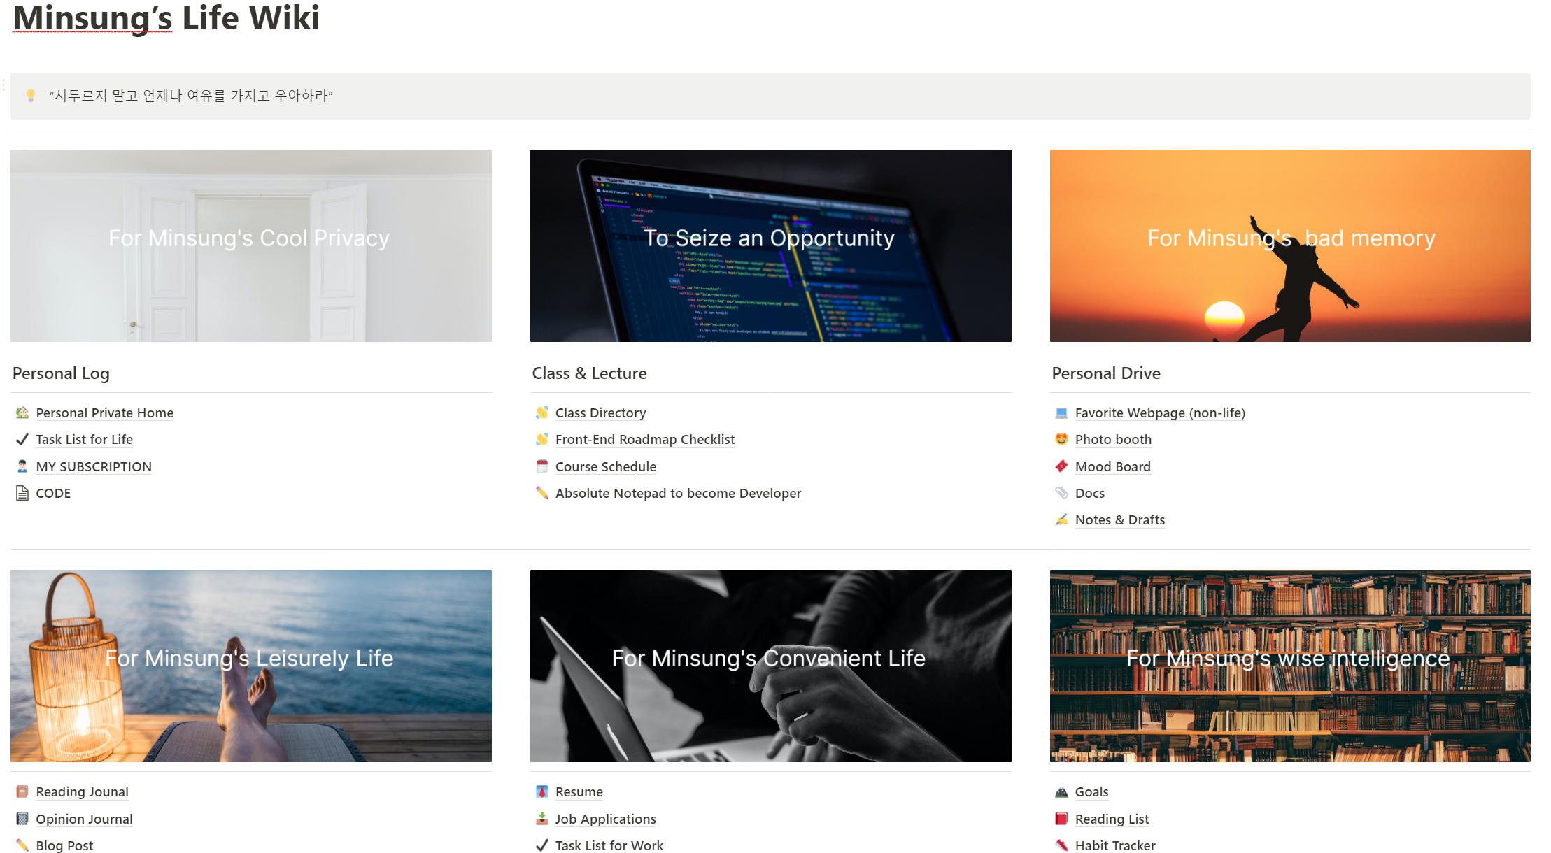Image resolution: width=1551 pixels, height=853 pixels.
Task: Click the Minsung's Life Wiki page title
Action: click(166, 18)
